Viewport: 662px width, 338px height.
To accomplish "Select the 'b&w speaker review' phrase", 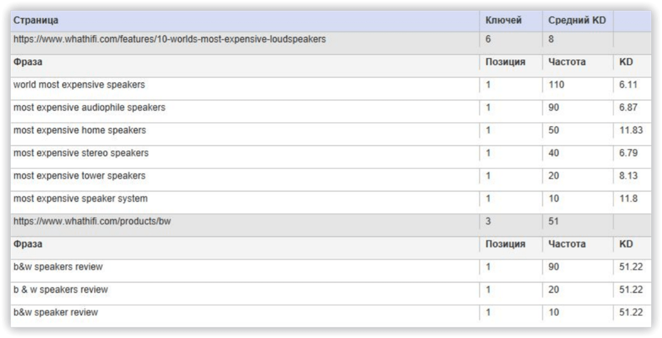I will pyautogui.click(x=56, y=312).
